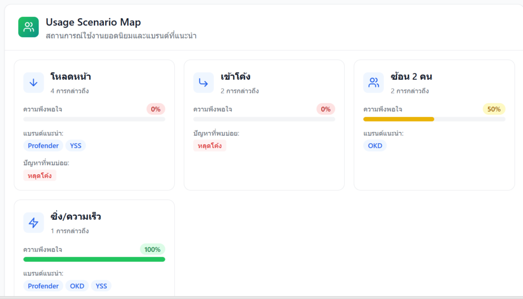This screenshot has width=523, height=299.
Task: Click the red หลุดโค้ง tag in โหลดหน้า card
Action: click(40, 175)
